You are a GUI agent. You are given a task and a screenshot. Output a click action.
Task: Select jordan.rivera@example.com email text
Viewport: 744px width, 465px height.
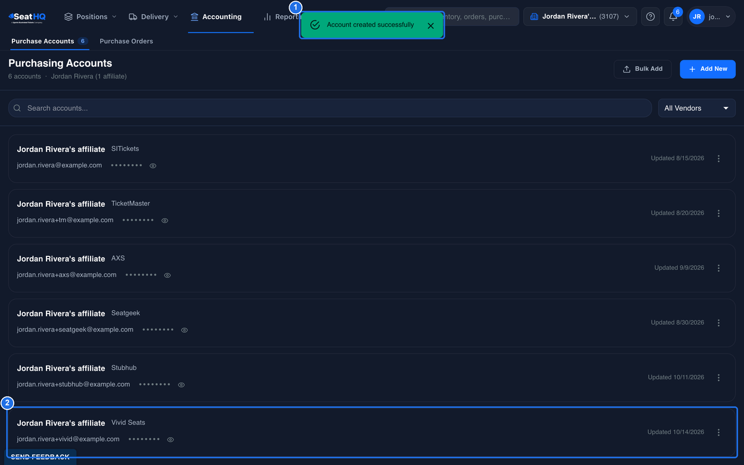[60, 165]
